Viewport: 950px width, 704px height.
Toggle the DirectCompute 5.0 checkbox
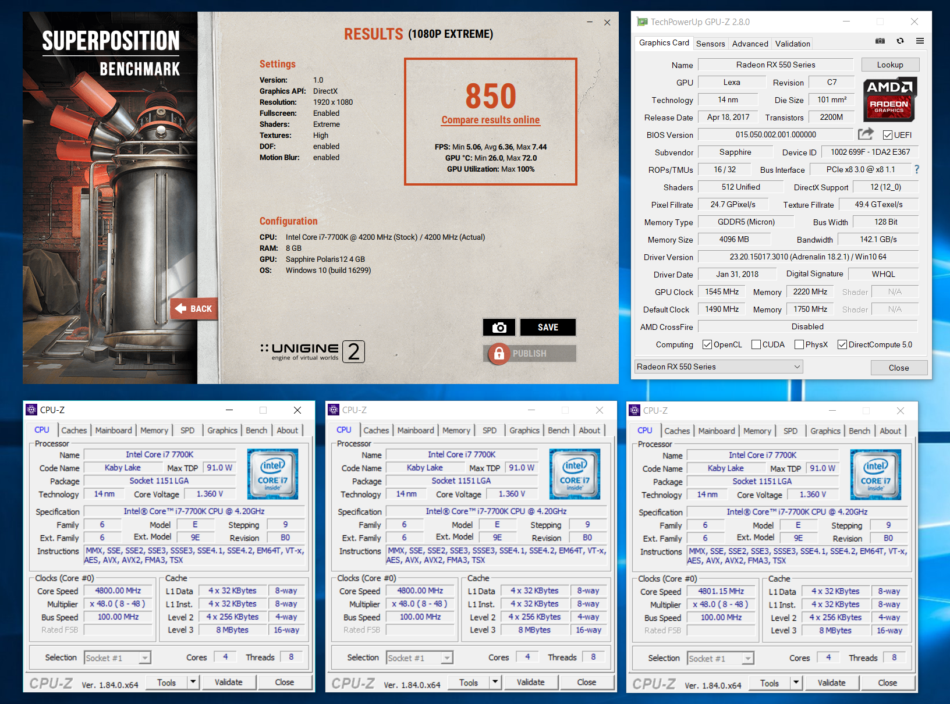842,344
